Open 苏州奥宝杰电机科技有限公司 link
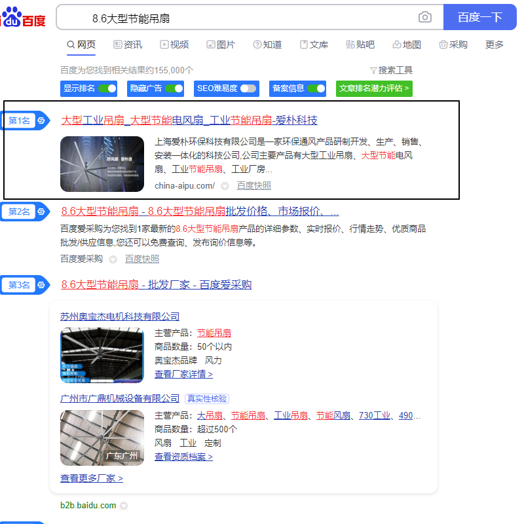 pyautogui.click(x=120, y=316)
